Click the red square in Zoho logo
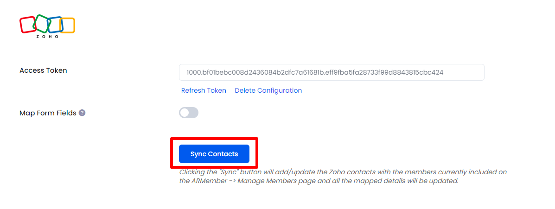Screen dimensions: 555x209 pyautogui.click(x=28, y=25)
